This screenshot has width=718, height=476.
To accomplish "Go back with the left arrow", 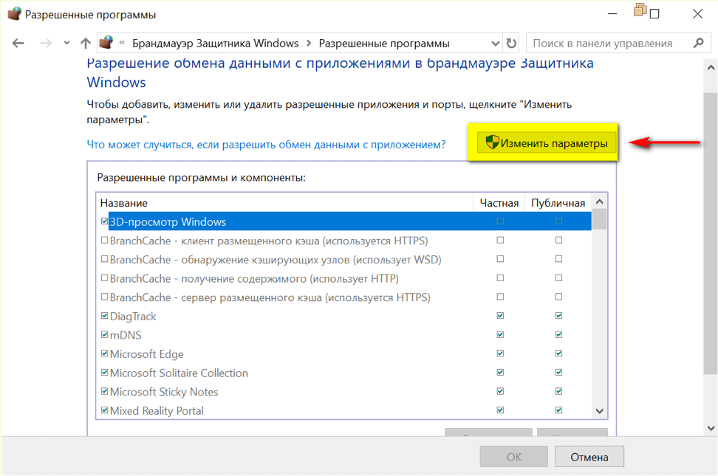I will [x=18, y=44].
